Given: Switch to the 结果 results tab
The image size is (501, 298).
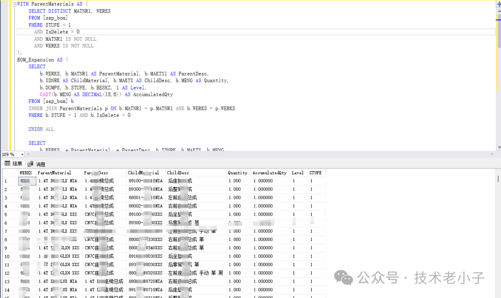Looking at the screenshot, I should coord(17,164).
